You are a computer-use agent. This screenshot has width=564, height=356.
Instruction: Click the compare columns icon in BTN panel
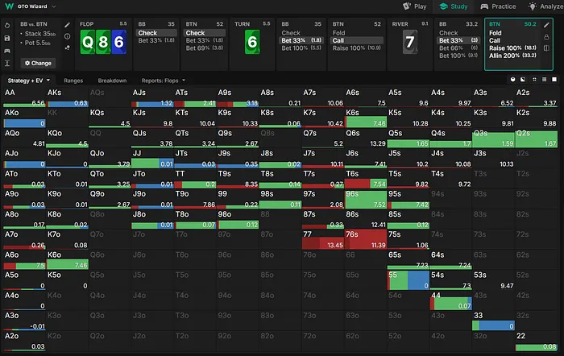coord(546,48)
